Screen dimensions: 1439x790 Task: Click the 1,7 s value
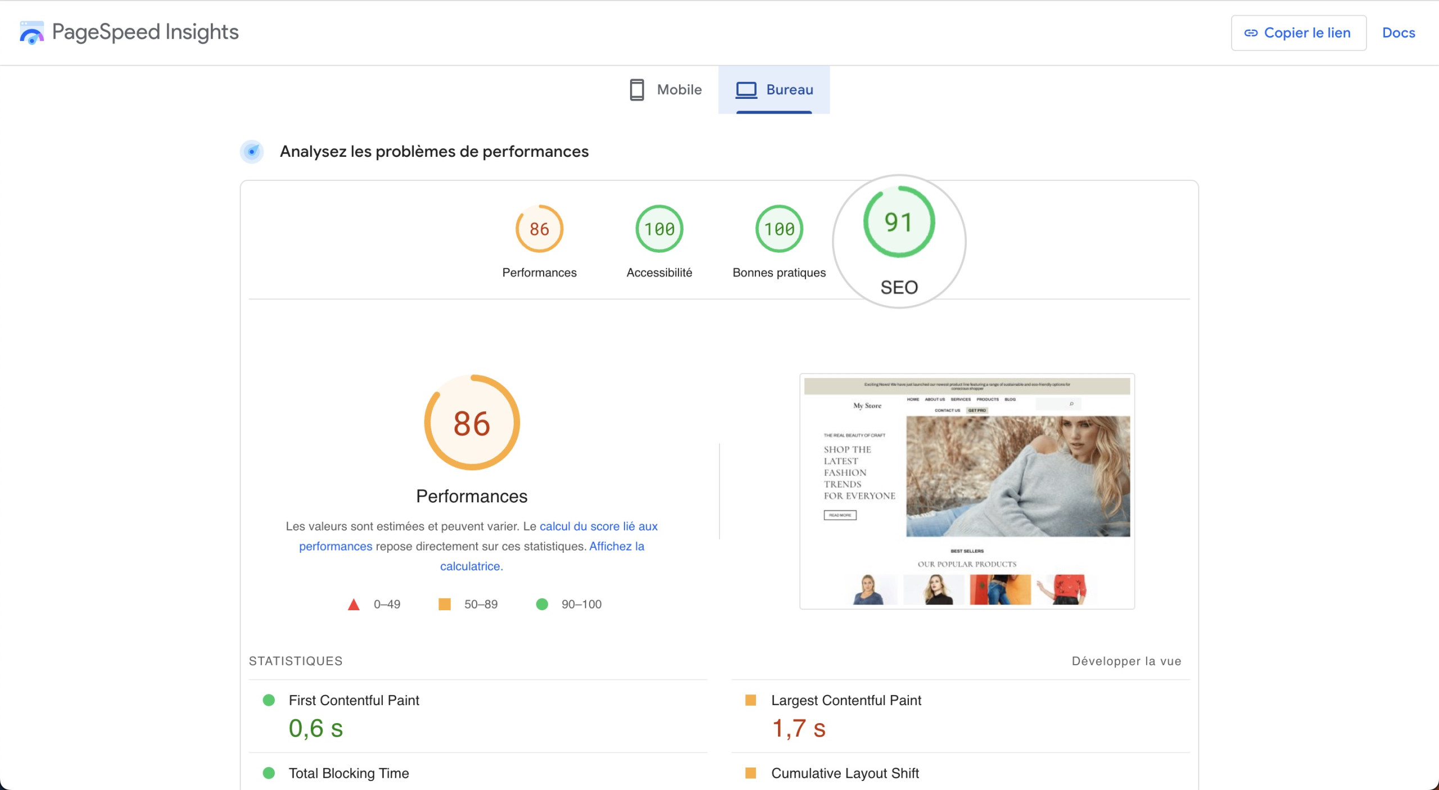click(799, 729)
